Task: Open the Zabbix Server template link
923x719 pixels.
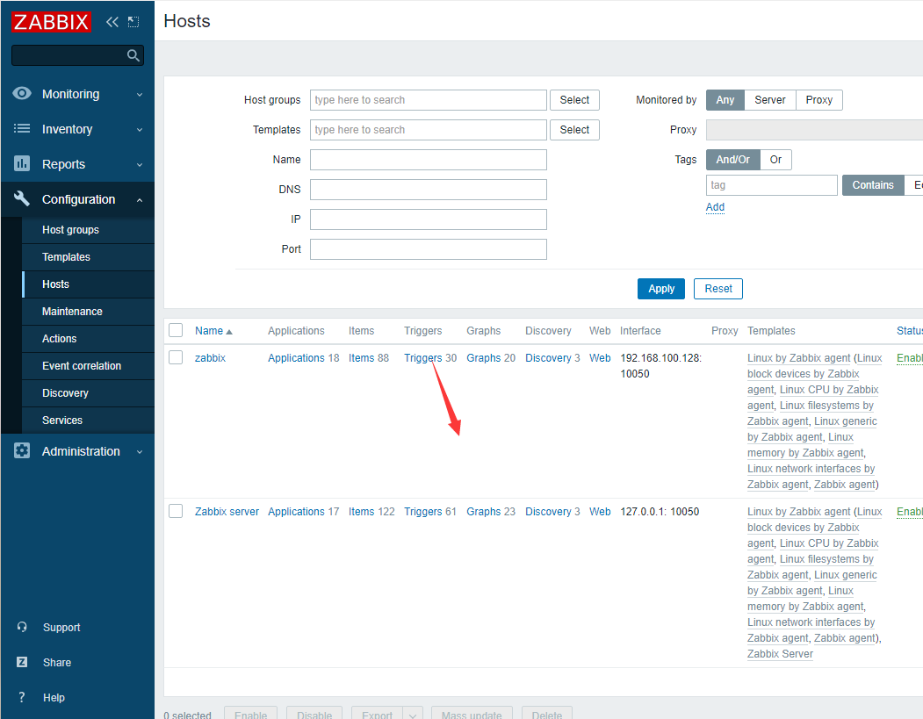Action: 780,654
